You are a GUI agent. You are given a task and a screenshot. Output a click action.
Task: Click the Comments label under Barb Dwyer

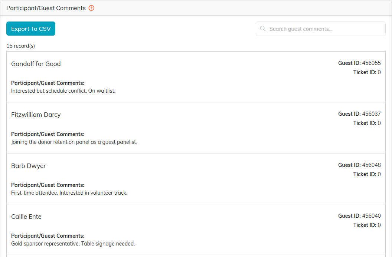(x=48, y=185)
